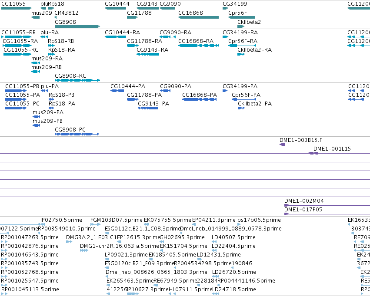Select the CG16868 gene bar
The image size is (370, 296).
tap(198, 17)
